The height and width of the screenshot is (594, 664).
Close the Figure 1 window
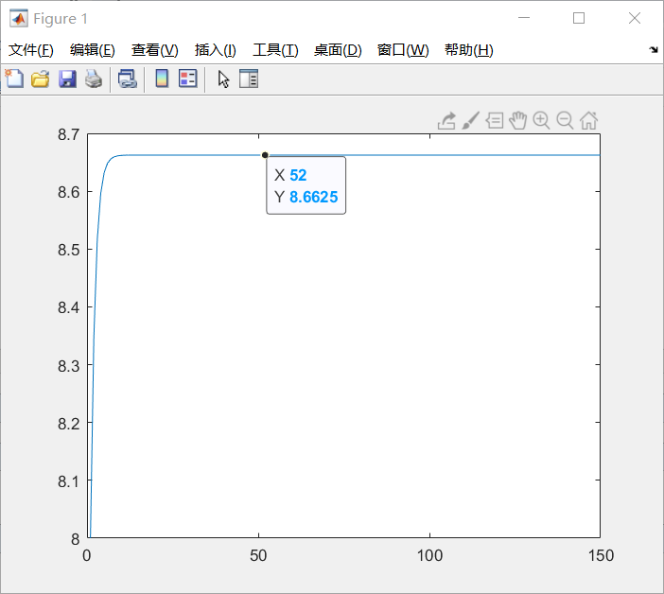point(635,18)
